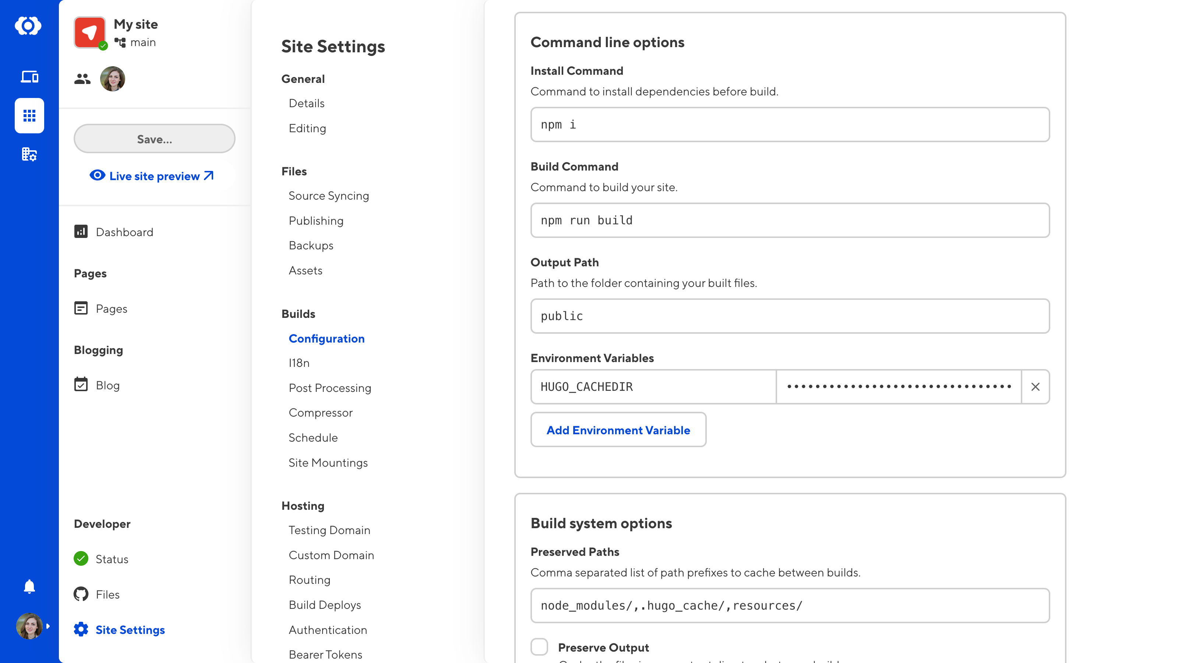Enable the green status indicator toggle

(81, 558)
